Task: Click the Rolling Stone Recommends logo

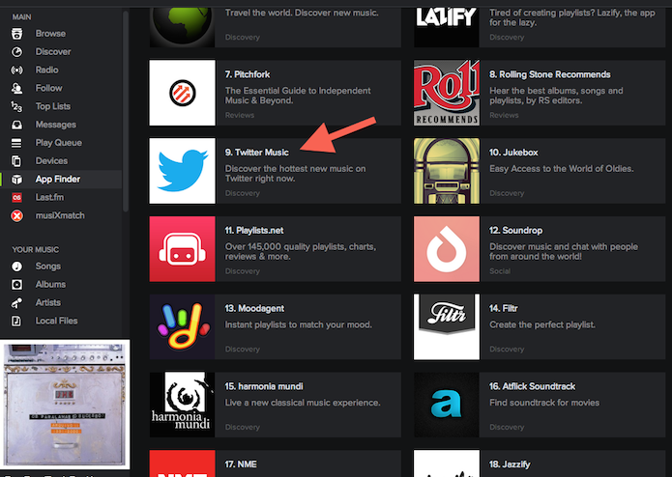Action: 447,93
